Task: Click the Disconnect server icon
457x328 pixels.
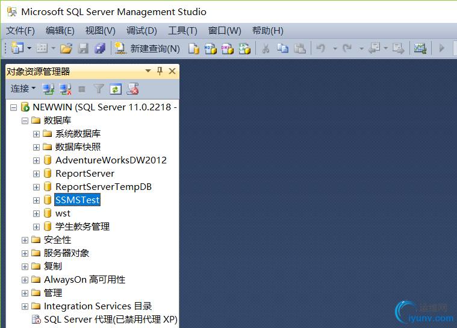Action: pyautogui.click(x=65, y=89)
